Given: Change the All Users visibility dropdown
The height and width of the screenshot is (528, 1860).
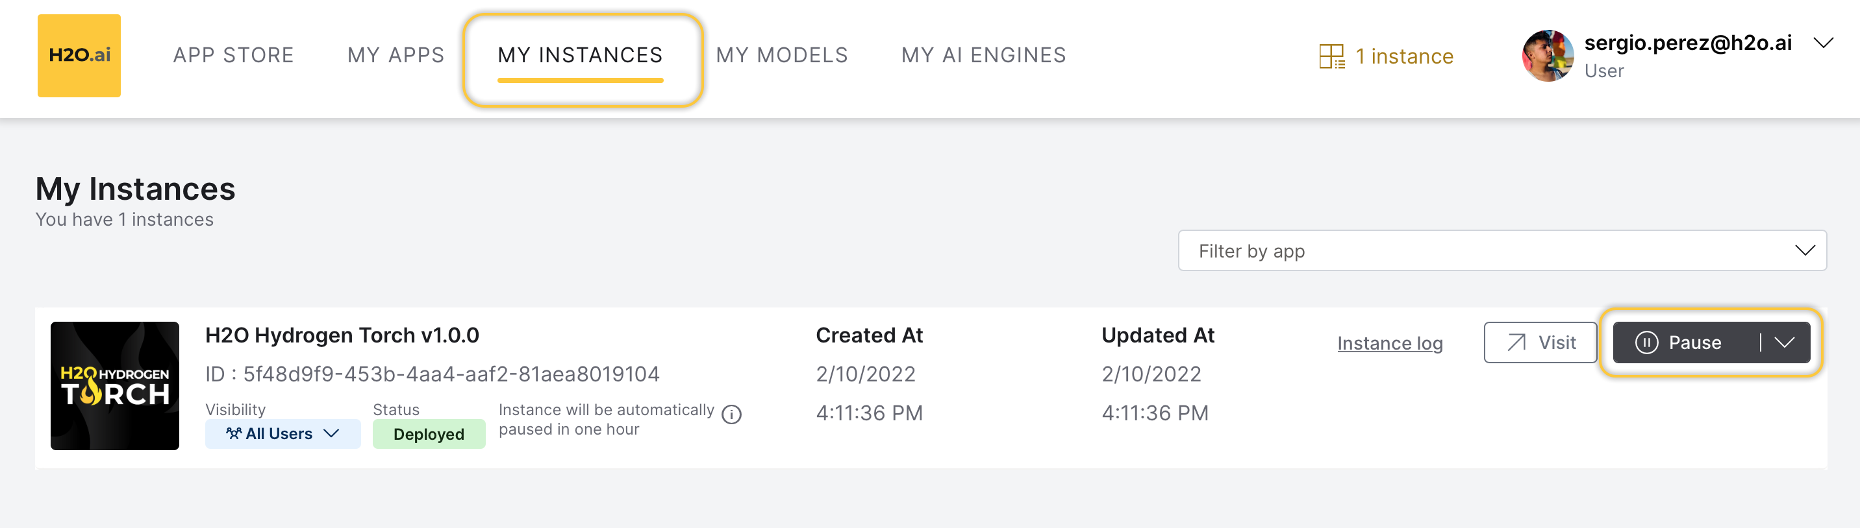Looking at the screenshot, I should pos(283,433).
